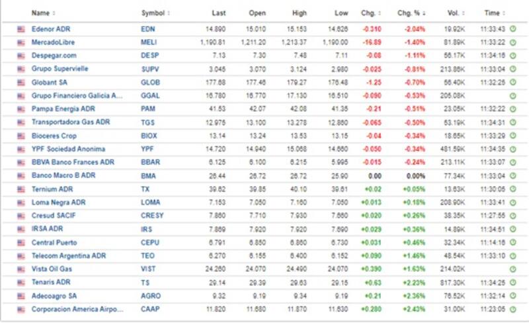The width and height of the screenshot is (529, 323).
Task: Open the Loma Negra ADR link
Action: coord(59,202)
